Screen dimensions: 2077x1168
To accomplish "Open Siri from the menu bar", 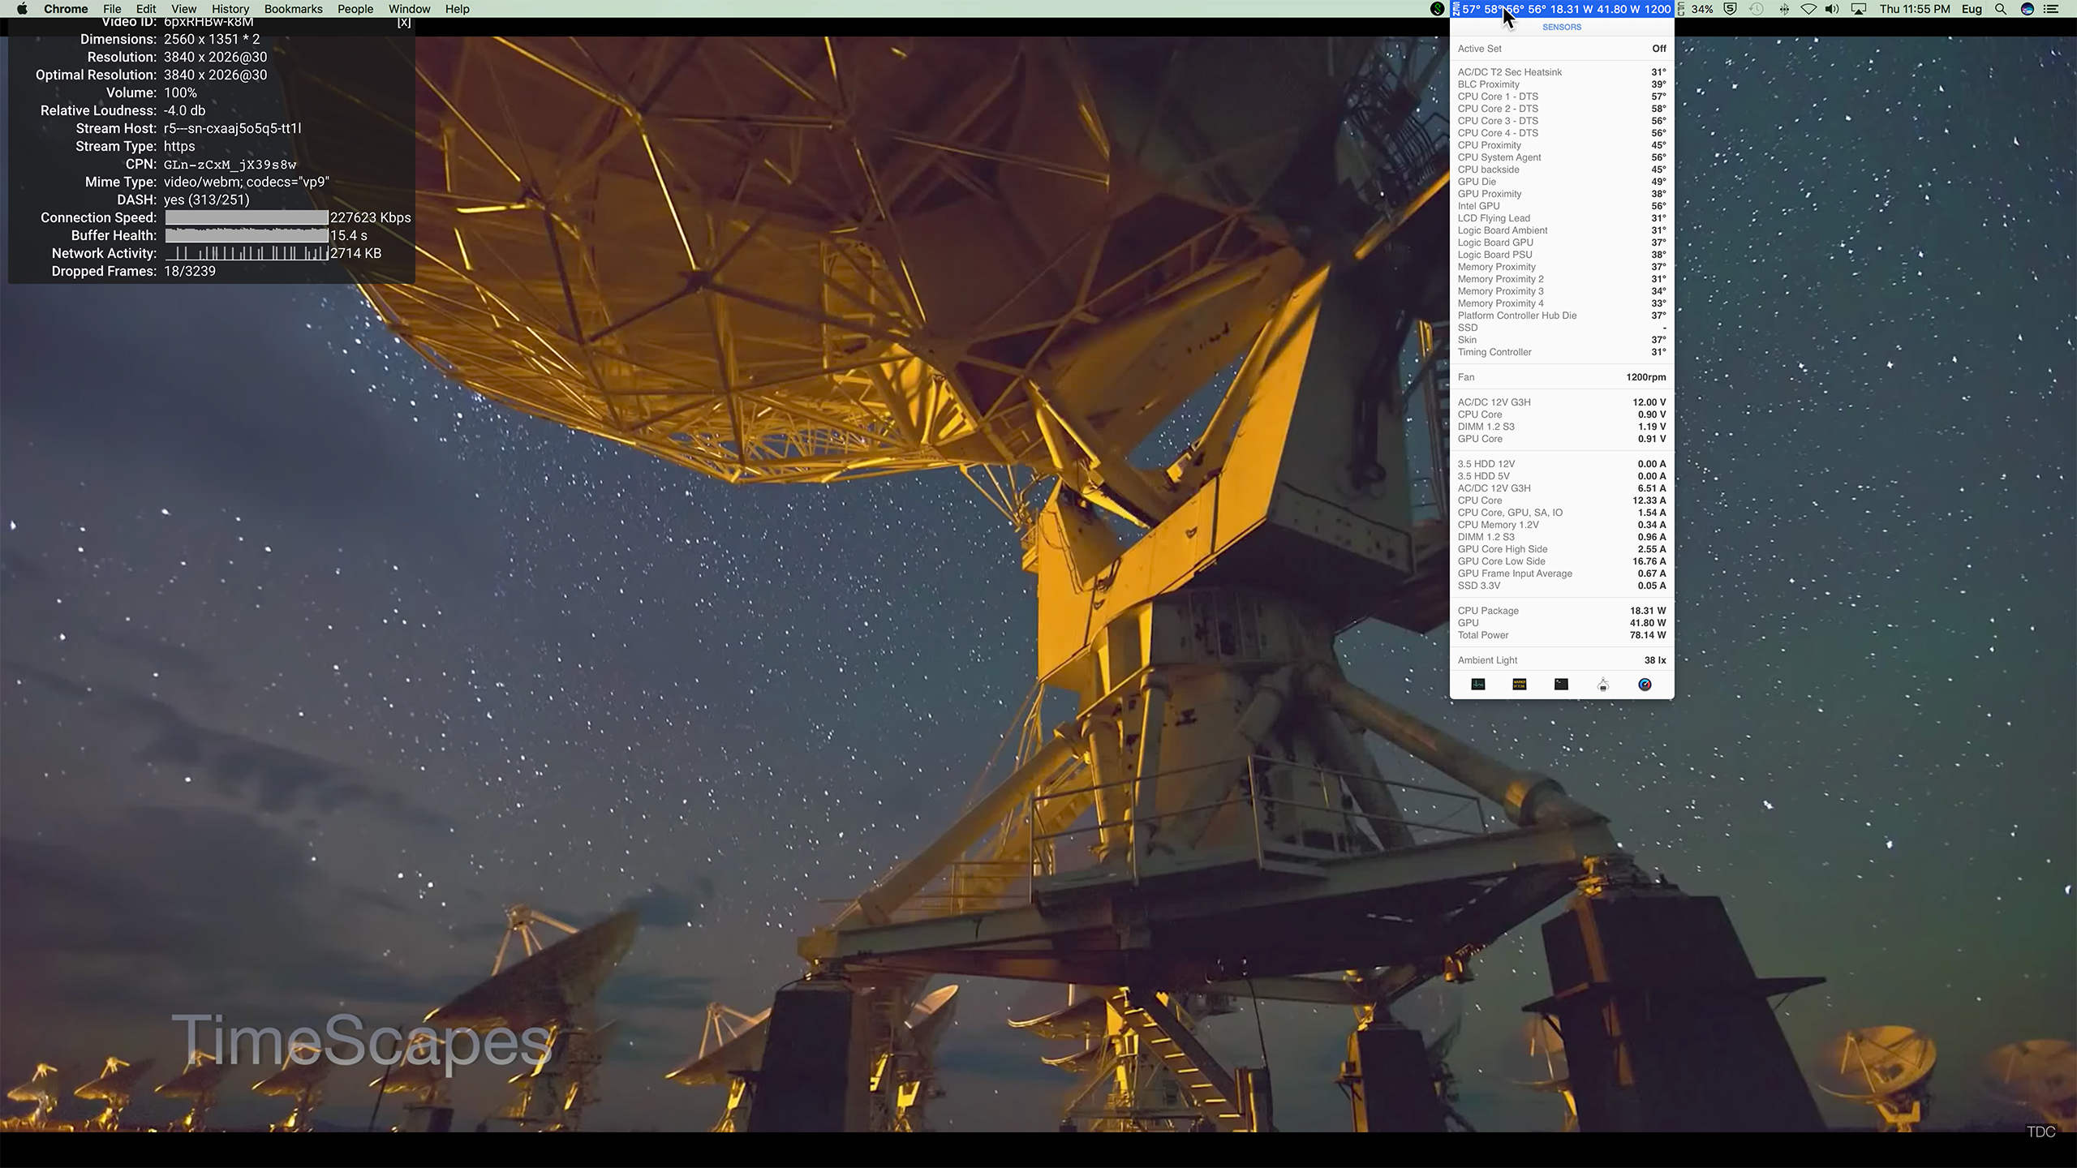I will pyautogui.click(x=2028, y=9).
